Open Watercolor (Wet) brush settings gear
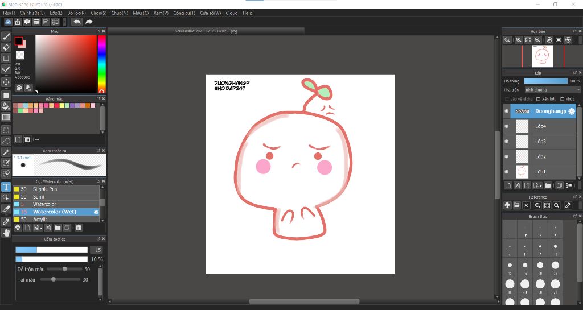This screenshot has width=583, height=310. [96, 212]
